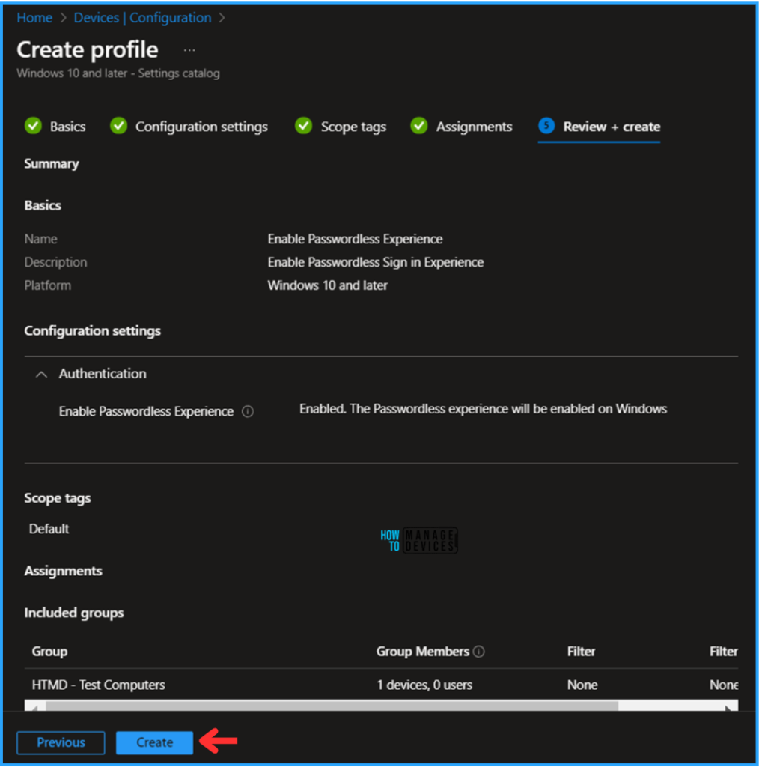Click the breadcrumb chevron after Configuration
Screen dimensions: 759x767
click(222, 18)
